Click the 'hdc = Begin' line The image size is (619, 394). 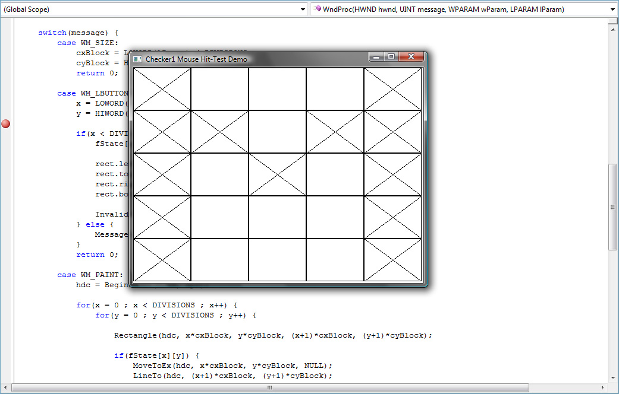pos(103,285)
